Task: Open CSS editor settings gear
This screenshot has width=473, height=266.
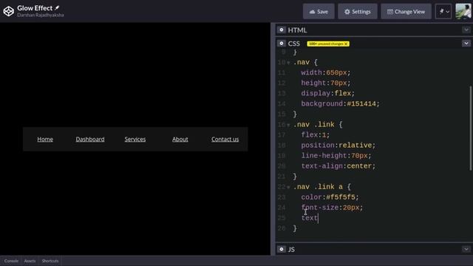Action: pyautogui.click(x=281, y=44)
